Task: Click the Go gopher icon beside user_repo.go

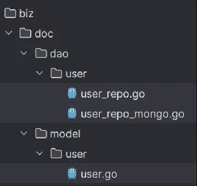Action: click(x=72, y=93)
